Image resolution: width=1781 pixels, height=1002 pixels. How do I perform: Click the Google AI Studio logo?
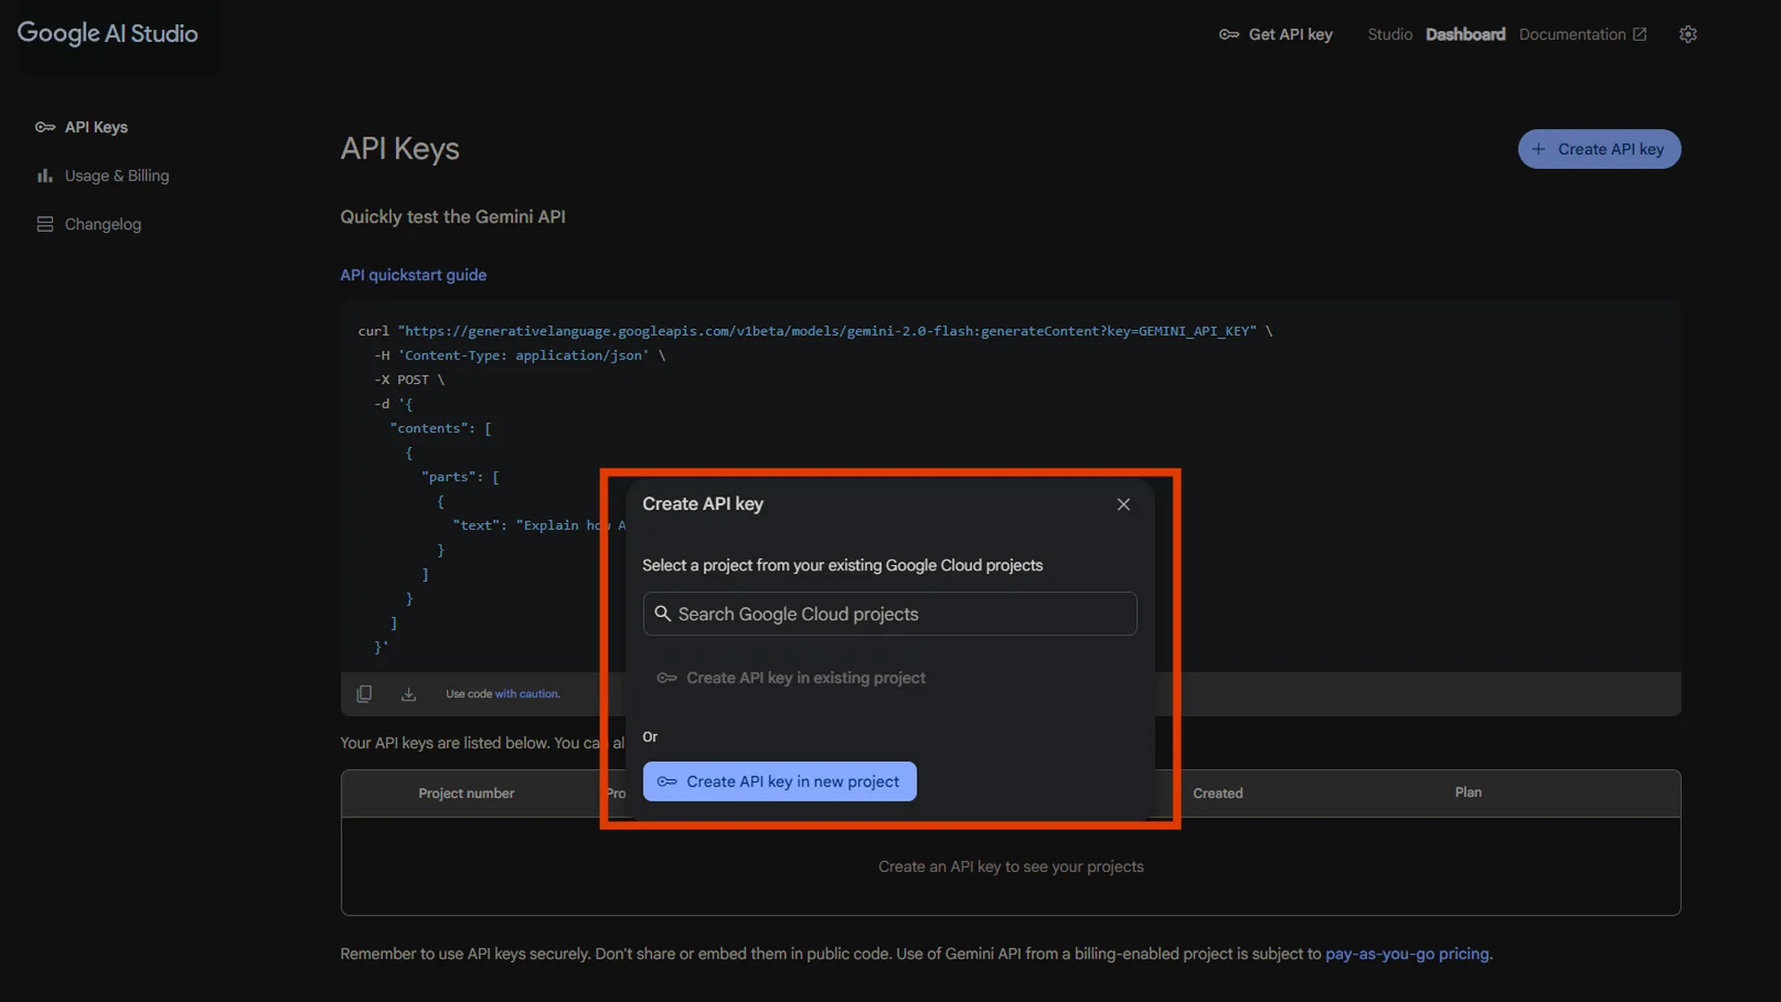108,33
